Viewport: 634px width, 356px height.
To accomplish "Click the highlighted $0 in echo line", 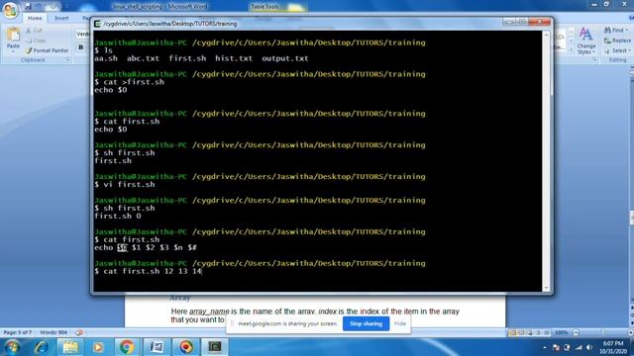I will (122, 247).
